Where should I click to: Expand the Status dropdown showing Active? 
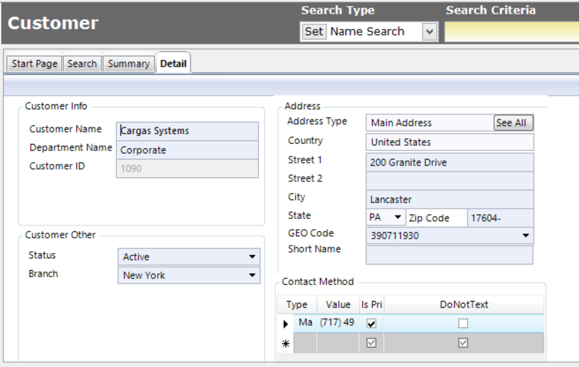tap(252, 257)
